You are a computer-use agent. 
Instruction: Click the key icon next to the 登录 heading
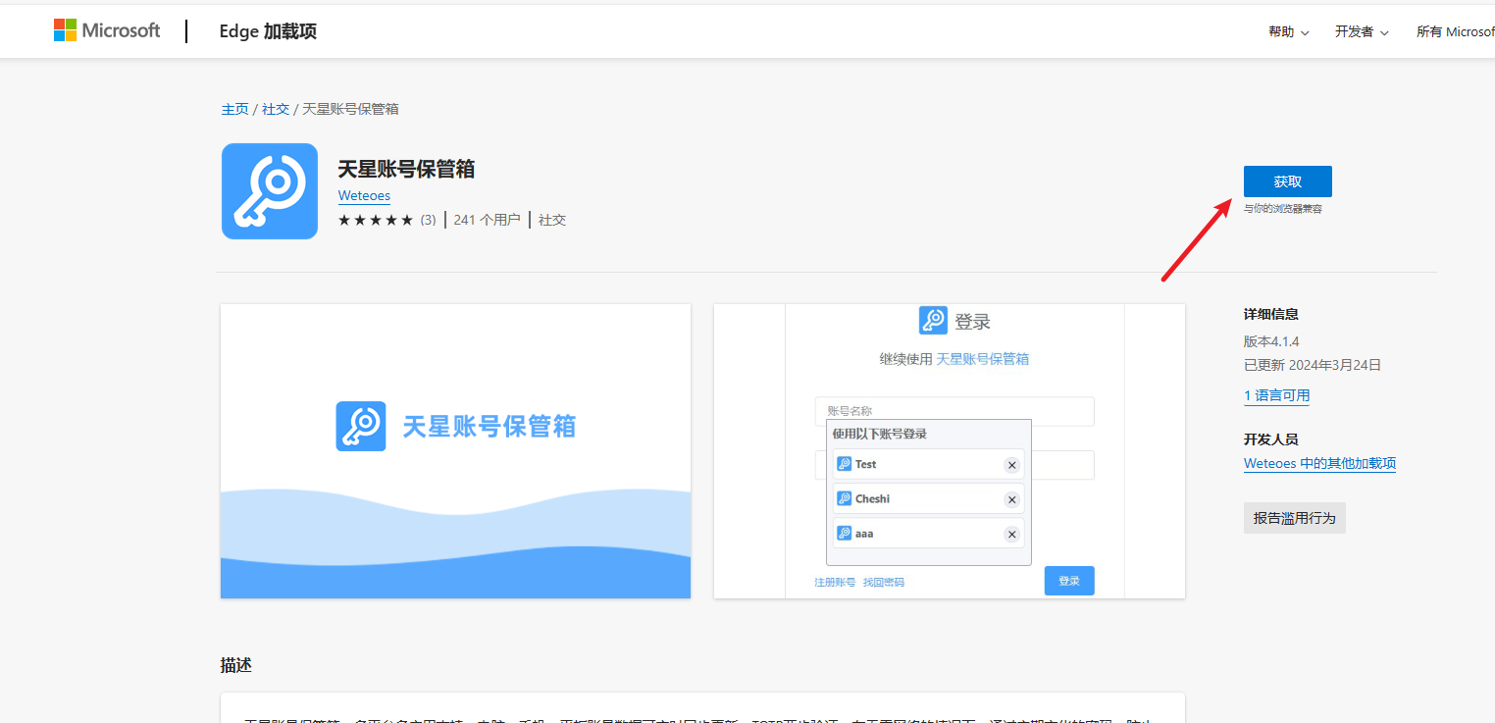coord(933,321)
